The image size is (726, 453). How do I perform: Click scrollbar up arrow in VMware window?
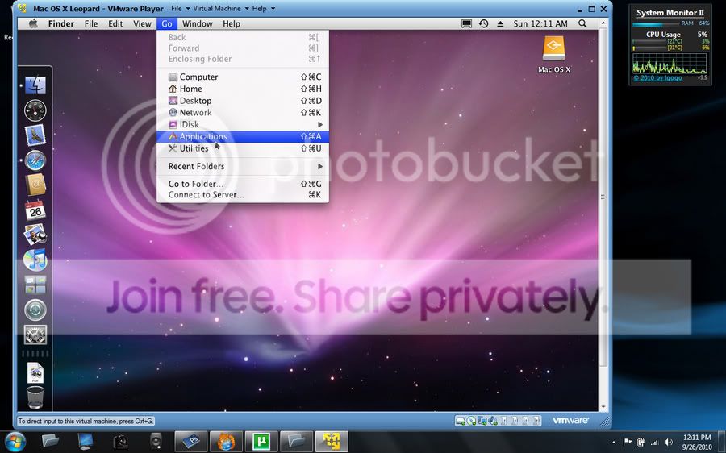[603, 23]
